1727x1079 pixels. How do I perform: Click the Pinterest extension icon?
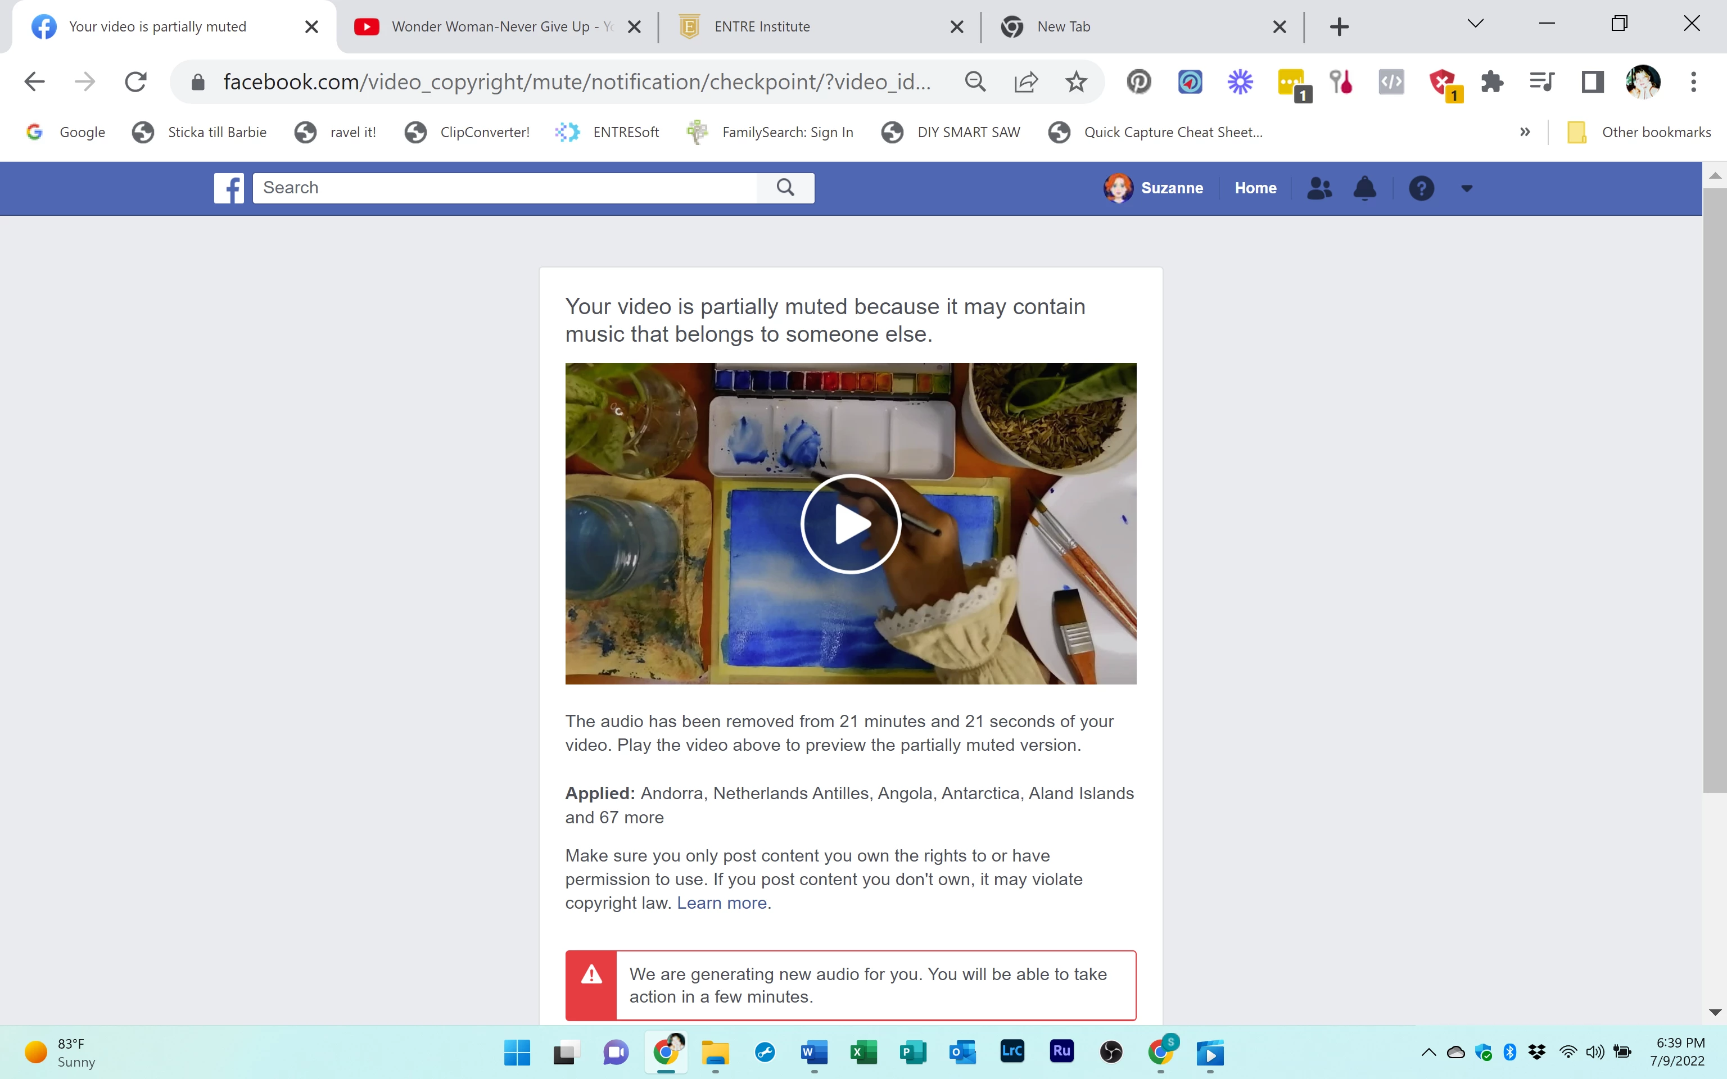point(1138,82)
